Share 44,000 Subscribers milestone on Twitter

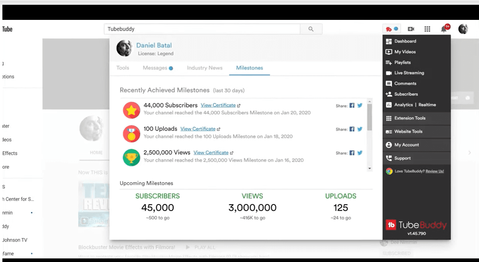click(360, 105)
